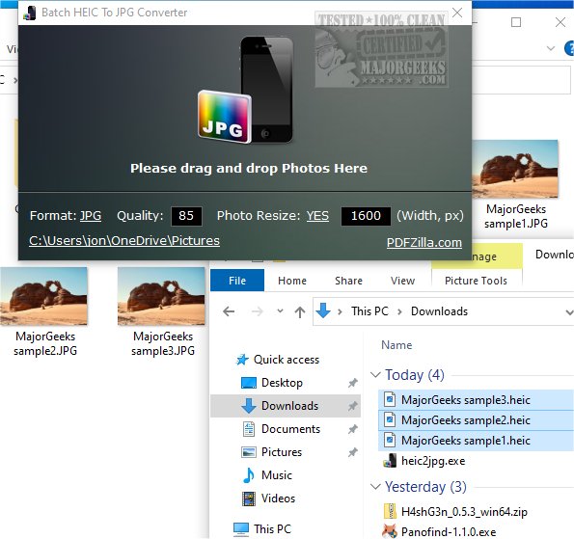Click the Music note icon

(249, 475)
